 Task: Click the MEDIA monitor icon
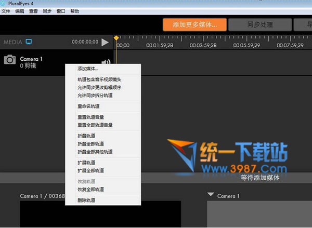point(29,42)
